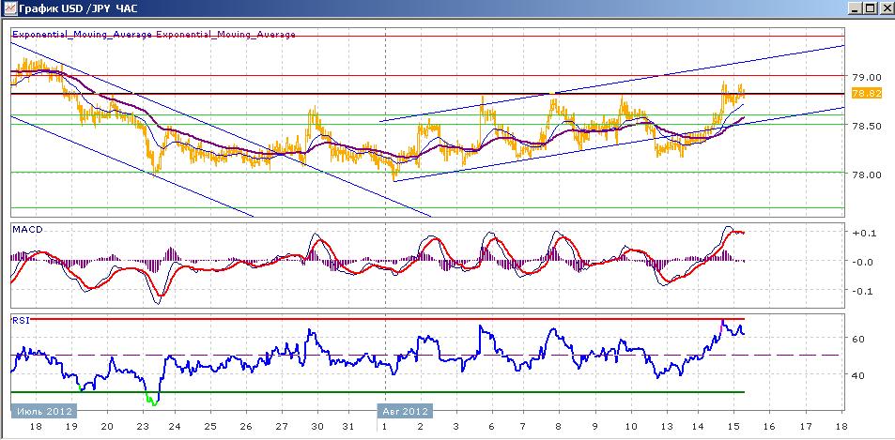Click date 10 on the time axis

pyautogui.click(x=632, y=426)
